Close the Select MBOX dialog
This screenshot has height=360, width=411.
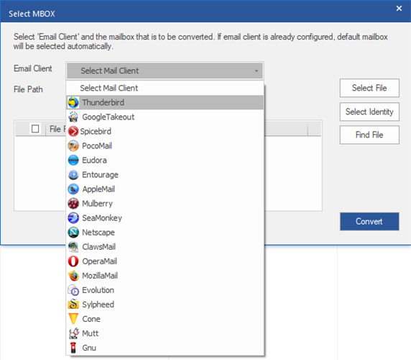(x=399, y=9)
